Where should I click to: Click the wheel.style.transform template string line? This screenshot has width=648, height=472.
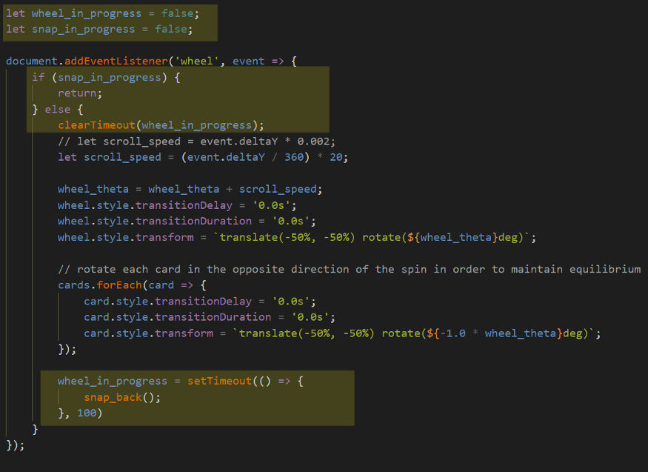click(297, 237)
